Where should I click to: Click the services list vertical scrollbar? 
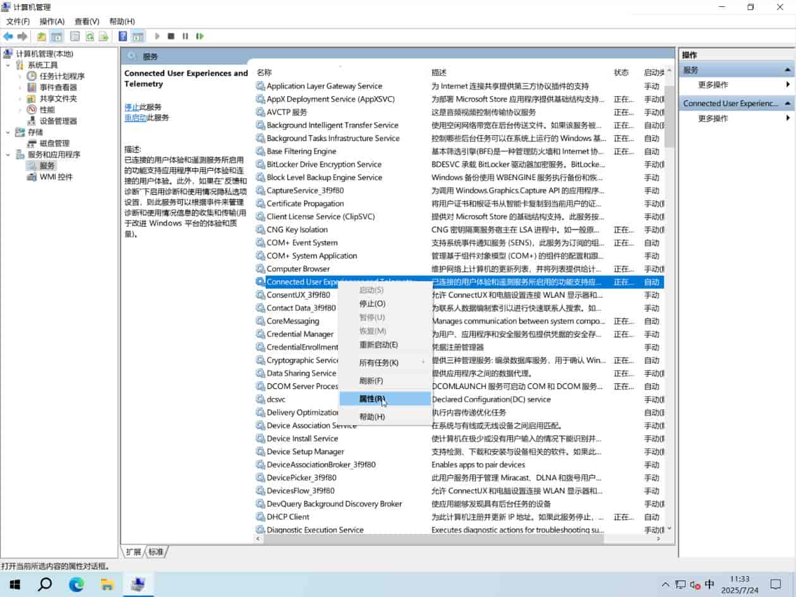pyautogui.click(x=669, y=116)
